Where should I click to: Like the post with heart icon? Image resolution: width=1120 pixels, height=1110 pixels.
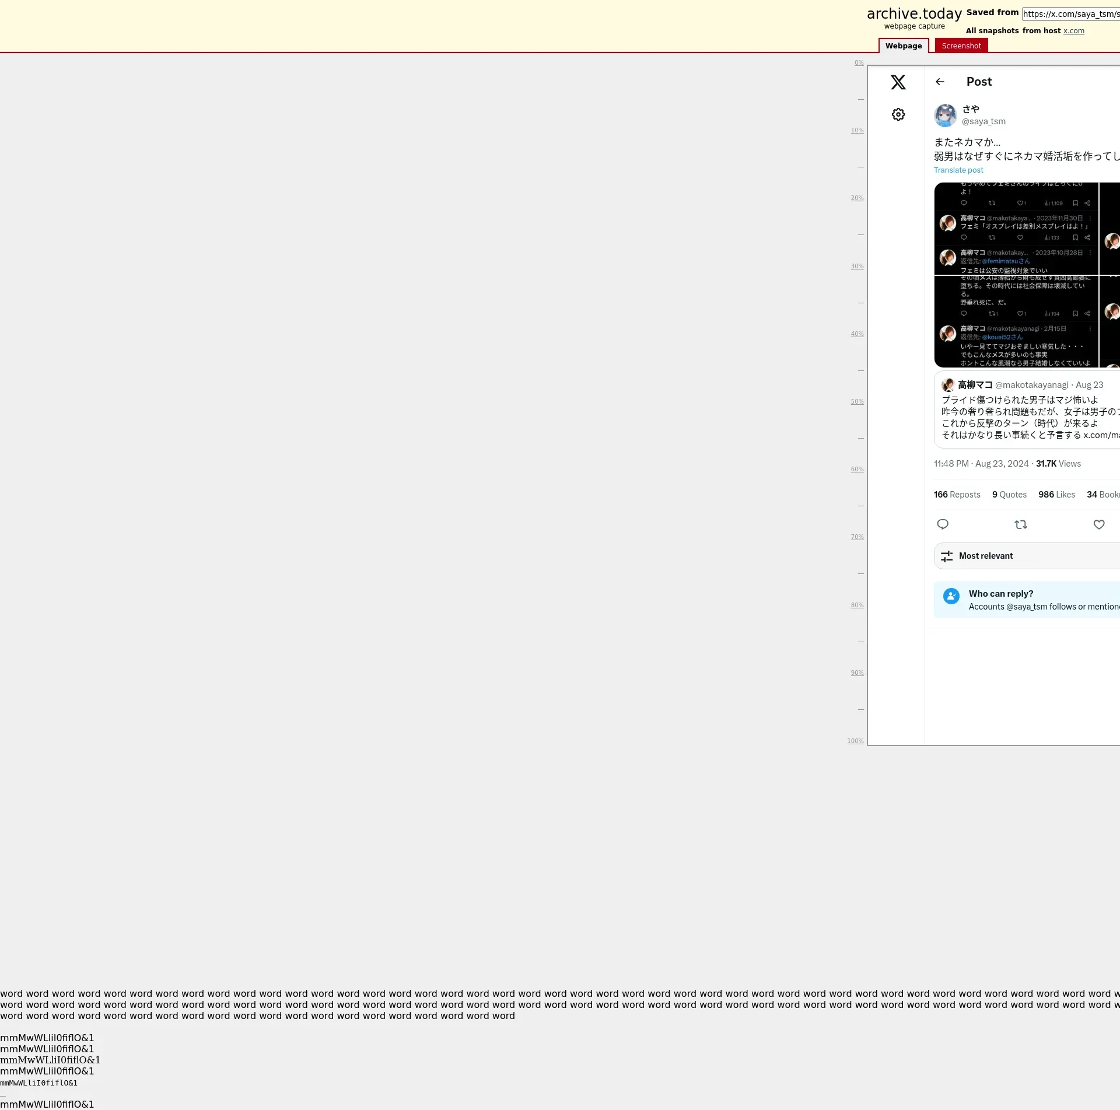pyautogui.click(x=1098, y=524)
